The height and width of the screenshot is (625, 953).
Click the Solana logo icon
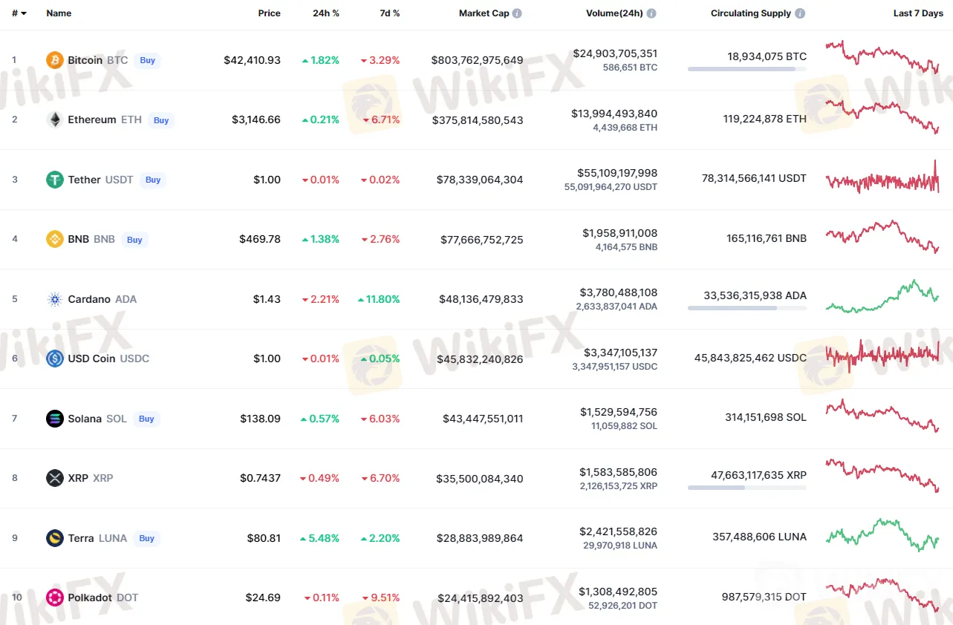[55, 419]
